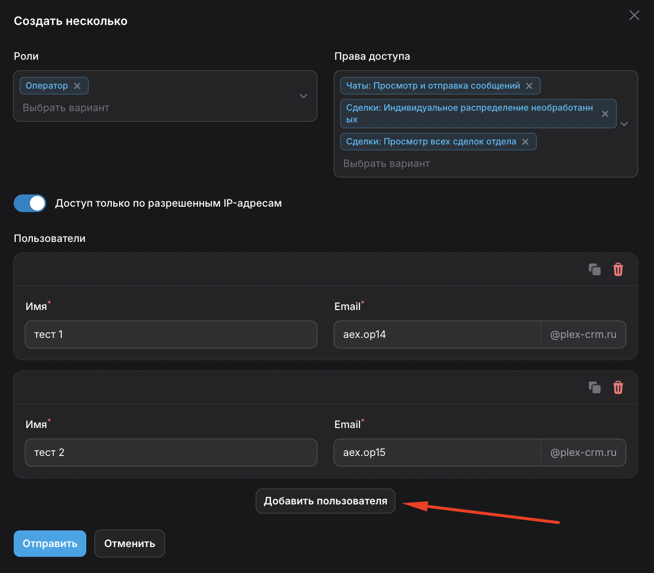
Task: Remove 'Сделки: Индивидуальное распределение' permission tag
Action: [x=605, y=114]
